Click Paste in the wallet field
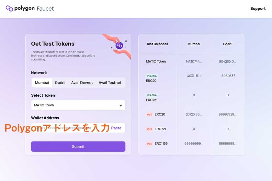 (x=116, y=128)
